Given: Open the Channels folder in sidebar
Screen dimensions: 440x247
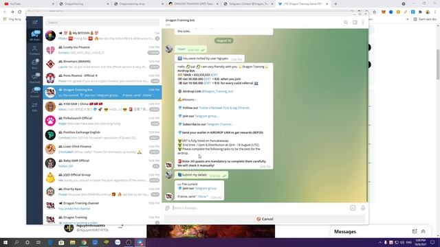Looking at the screenshot, I should click(34, 78).
